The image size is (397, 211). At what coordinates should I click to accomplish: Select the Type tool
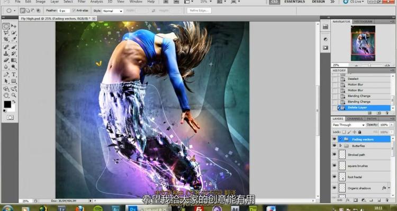pyautogui.click(x=14, y=74)
